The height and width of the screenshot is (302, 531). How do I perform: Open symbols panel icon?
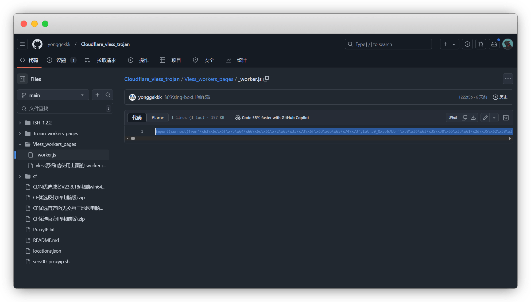click(x=506, y=118)
